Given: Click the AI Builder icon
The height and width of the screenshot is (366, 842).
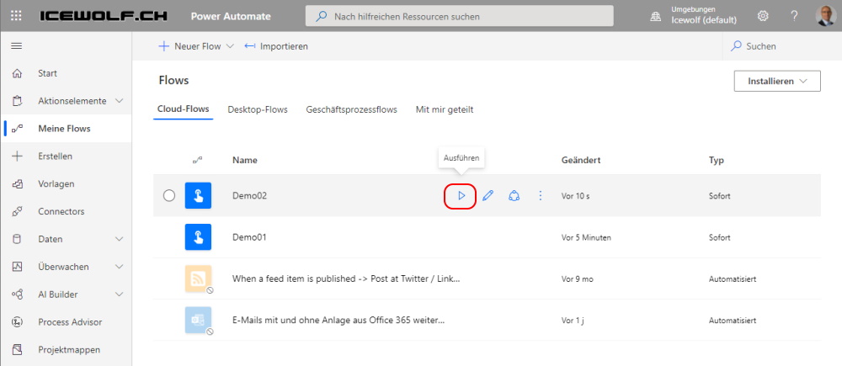Looking at the screenshot, I should tap(17, 294).
